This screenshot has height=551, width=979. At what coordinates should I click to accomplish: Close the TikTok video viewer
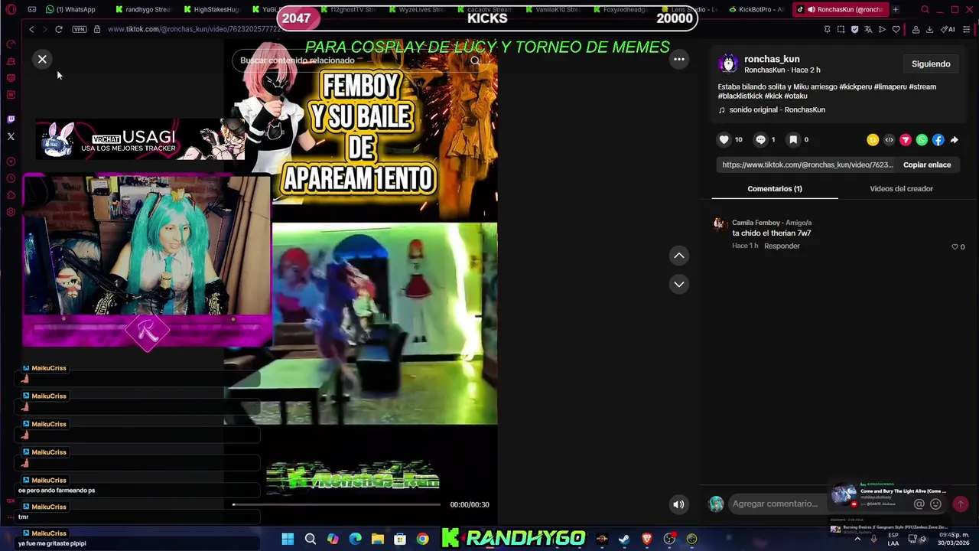coord(42,59)
